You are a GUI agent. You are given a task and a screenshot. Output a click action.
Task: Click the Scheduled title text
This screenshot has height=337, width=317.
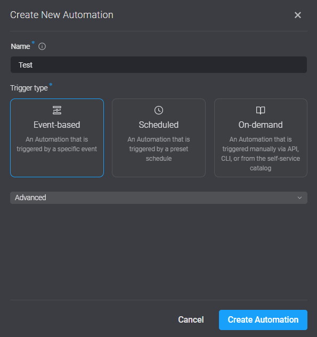(x=159, y=125)
